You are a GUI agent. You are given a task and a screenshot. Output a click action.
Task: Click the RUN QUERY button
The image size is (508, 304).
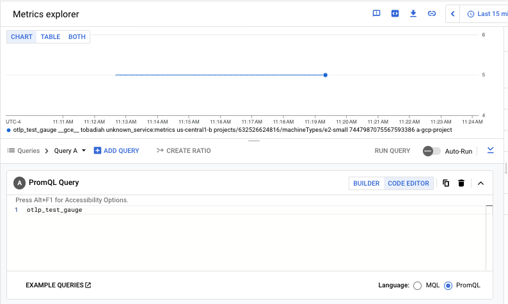pyautogui.click(x=392, y=150)
